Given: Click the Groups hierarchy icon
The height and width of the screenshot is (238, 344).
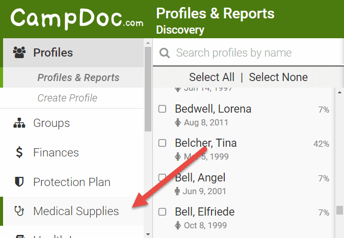Looking at the screenshot, I should pyautogui.click(x=19, y=123).
